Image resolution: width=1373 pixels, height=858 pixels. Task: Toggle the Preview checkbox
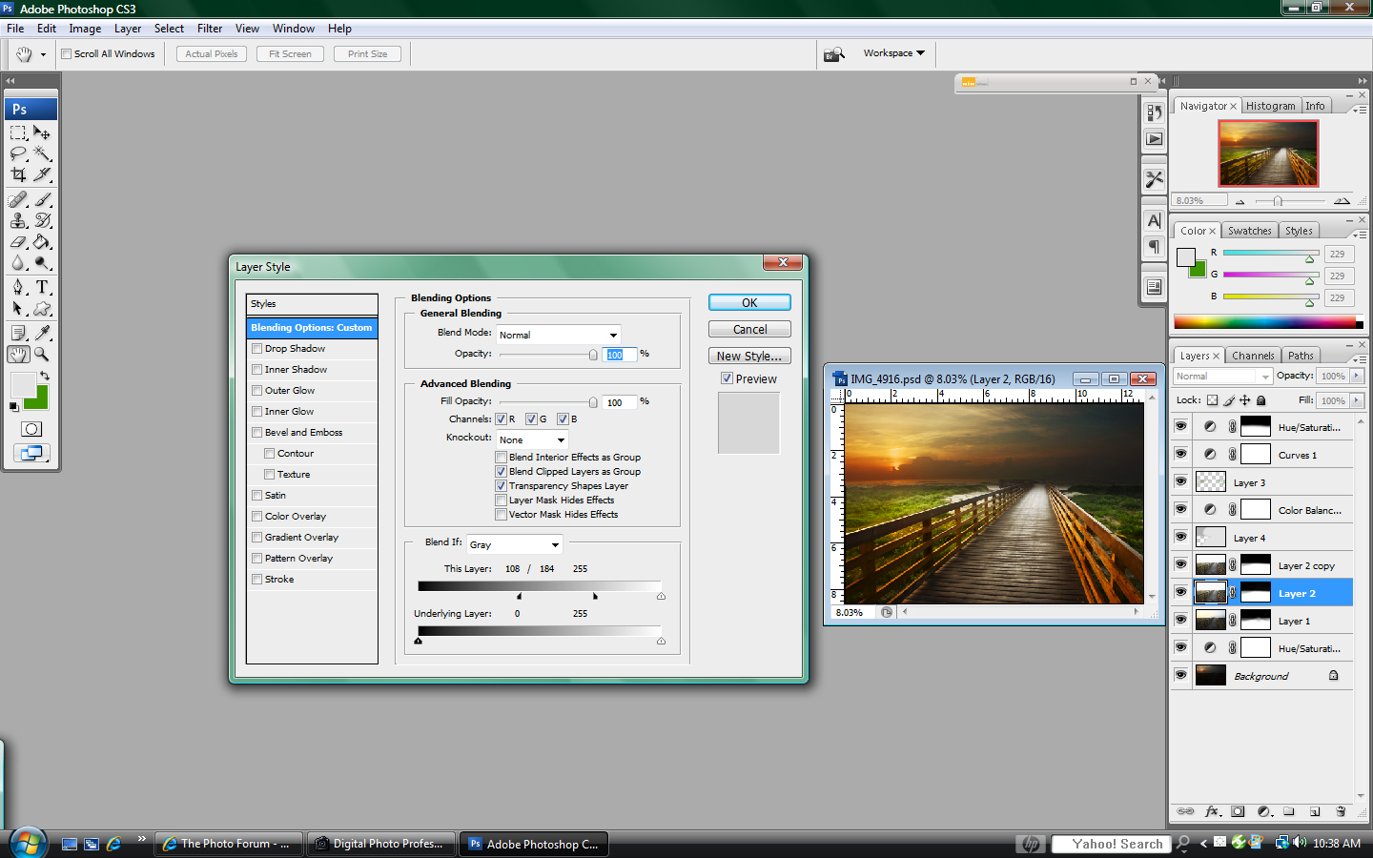pyautogui.click(x=727, y=378)
